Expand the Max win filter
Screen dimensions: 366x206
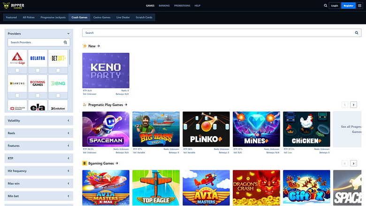(x=39, y=183)
